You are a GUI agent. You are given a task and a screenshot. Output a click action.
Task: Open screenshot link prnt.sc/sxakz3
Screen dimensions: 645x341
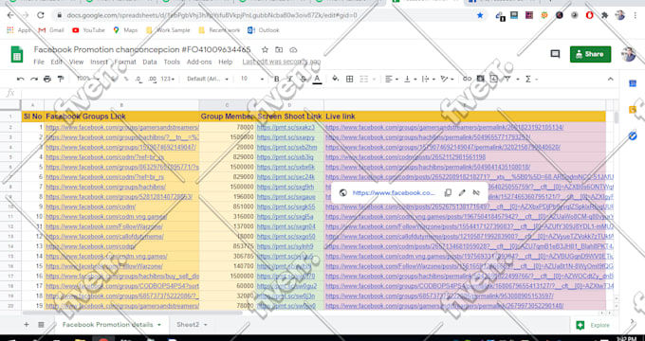pos(286,127)
